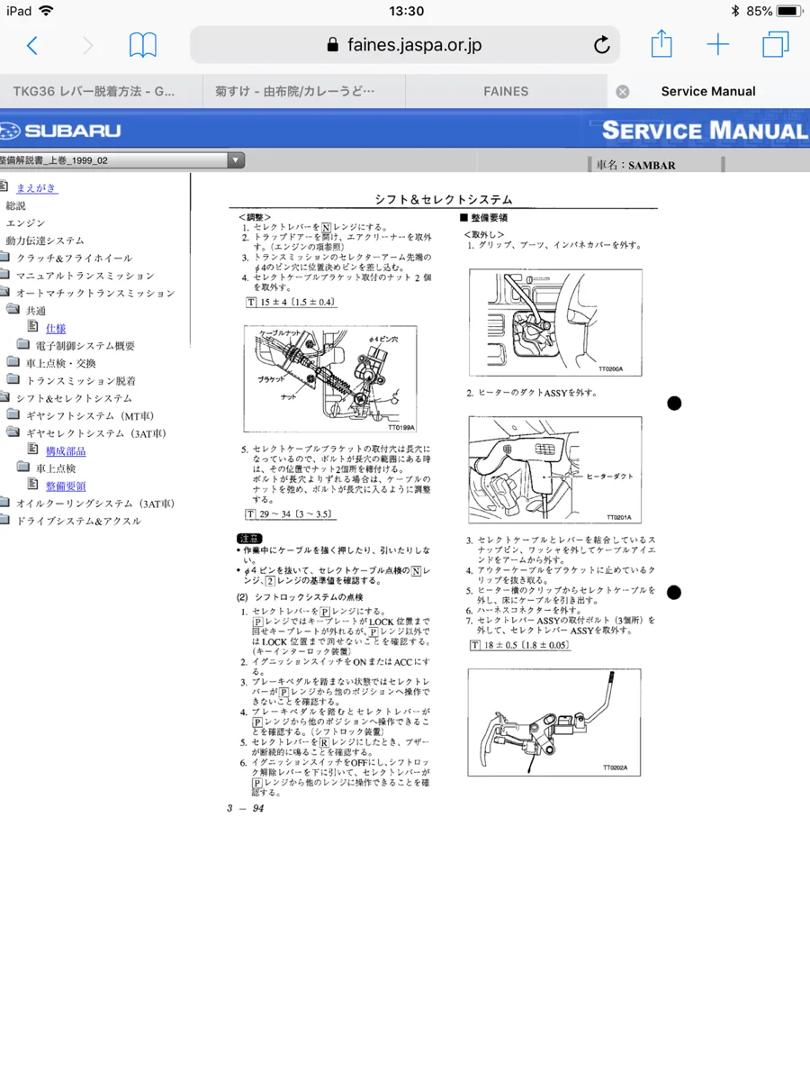This screenshot has width=810, height=1081.
Task: Select the Service Manual tab
Action: (x=708, y=91)
